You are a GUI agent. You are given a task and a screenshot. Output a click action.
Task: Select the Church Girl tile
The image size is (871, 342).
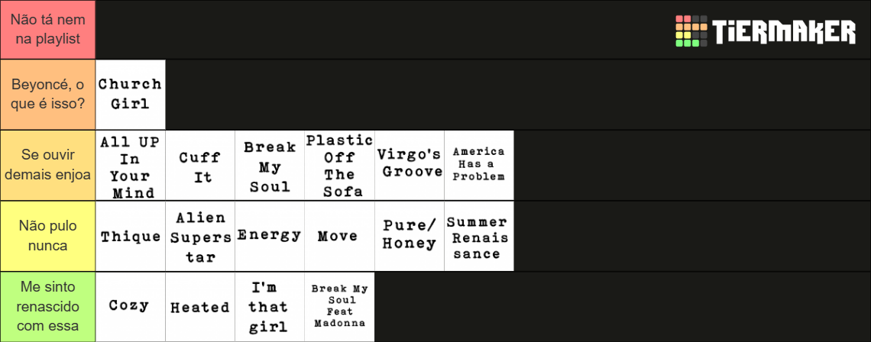(131, 95)
